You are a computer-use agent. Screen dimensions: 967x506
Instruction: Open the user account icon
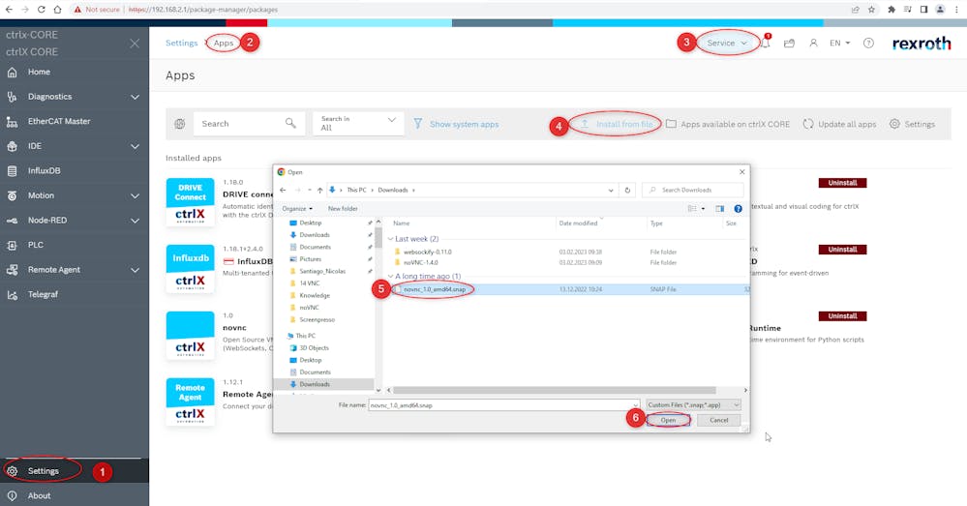(x=813, y=44)
